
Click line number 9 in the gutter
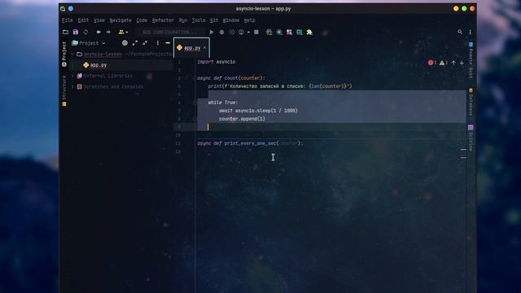click(179, 127)
